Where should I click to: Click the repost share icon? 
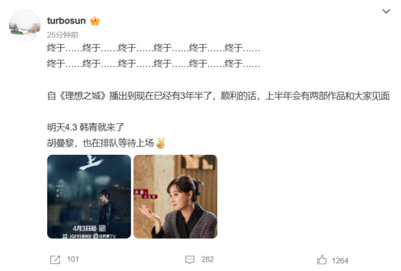pos(55,260)
